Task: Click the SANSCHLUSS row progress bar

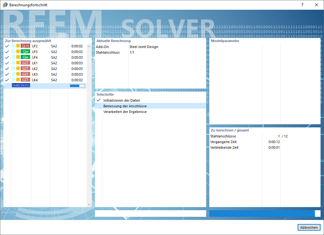Action: [x=77, y=86]
